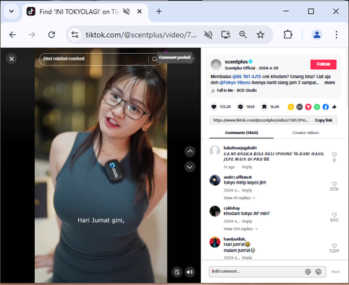Toggle site sound muted icon in address bar

coord(208,35)
